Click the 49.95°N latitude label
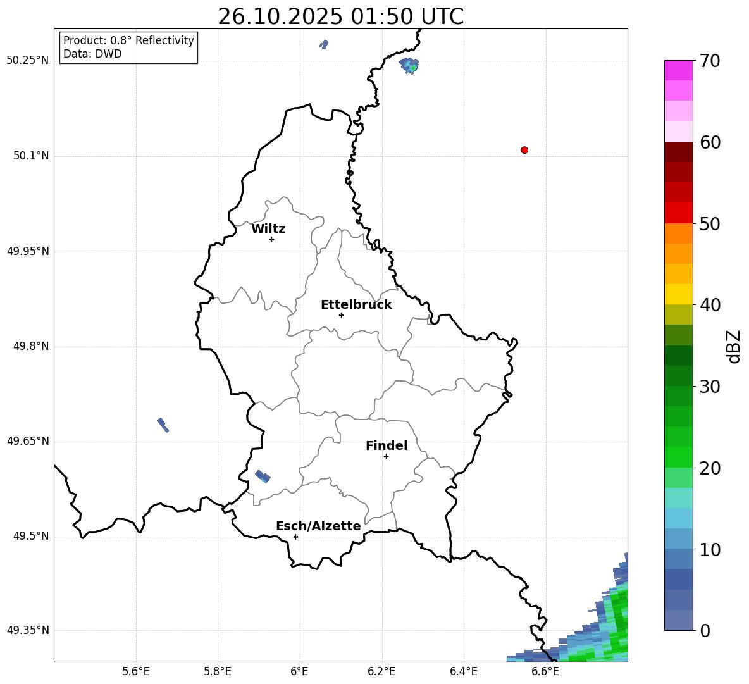 pos(28,251)
